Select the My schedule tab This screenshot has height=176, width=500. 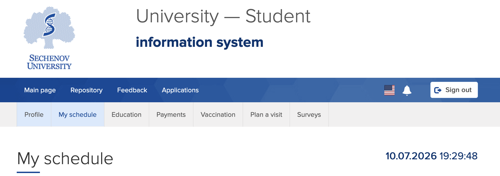[x=78, y=115]
